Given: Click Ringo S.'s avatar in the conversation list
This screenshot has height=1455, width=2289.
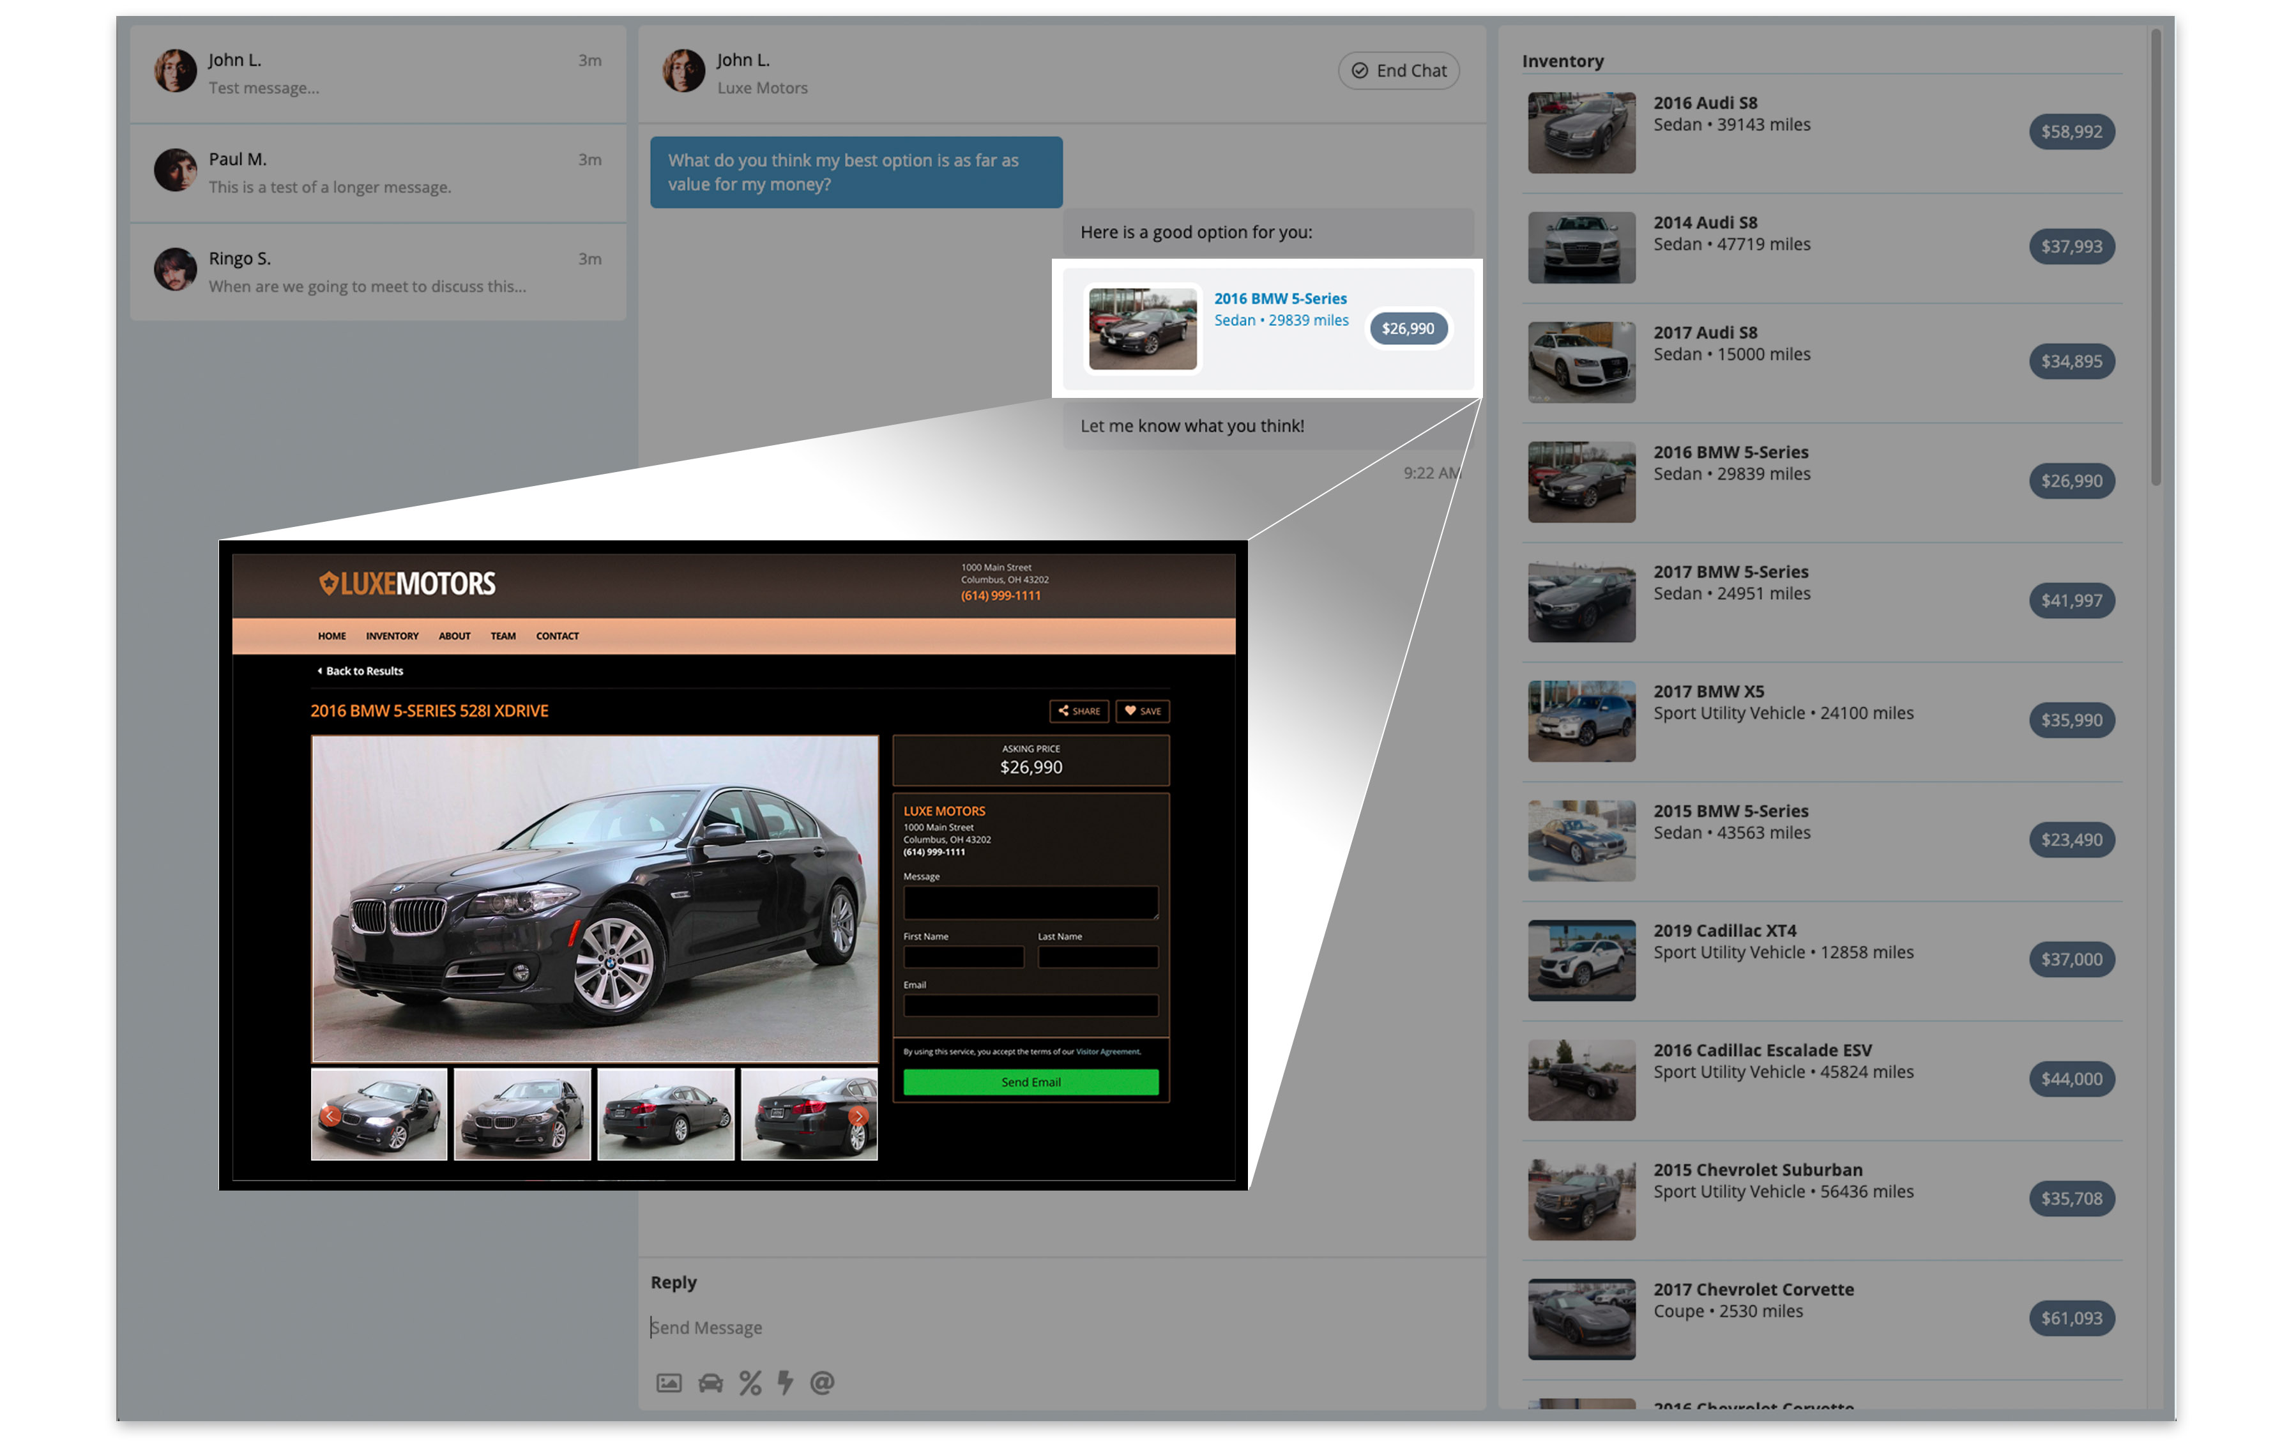Looking at the screenshot, I should coord(176,269).
